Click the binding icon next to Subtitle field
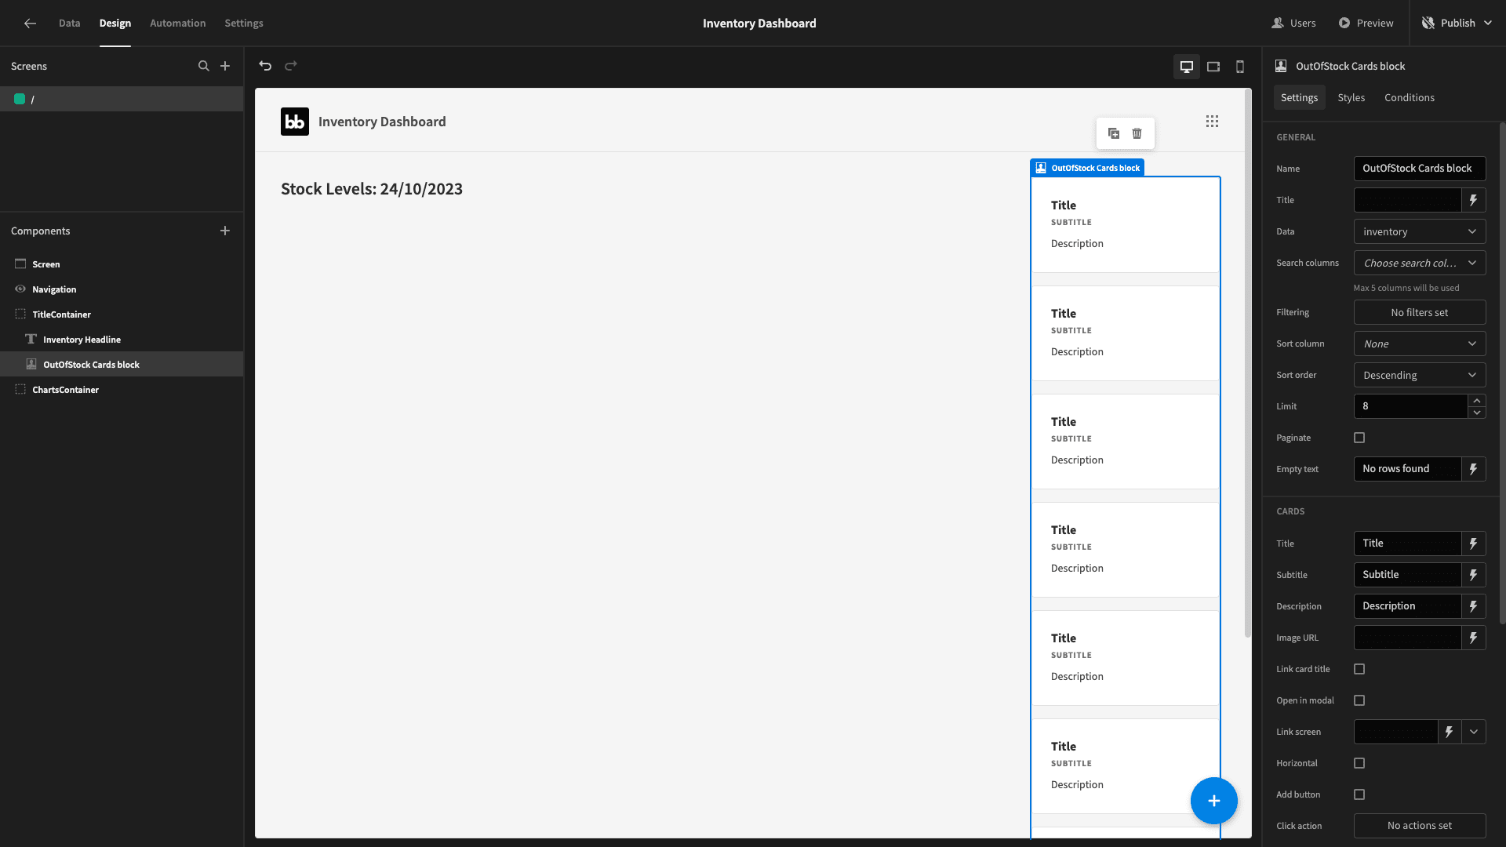 tap(1474, 575)
